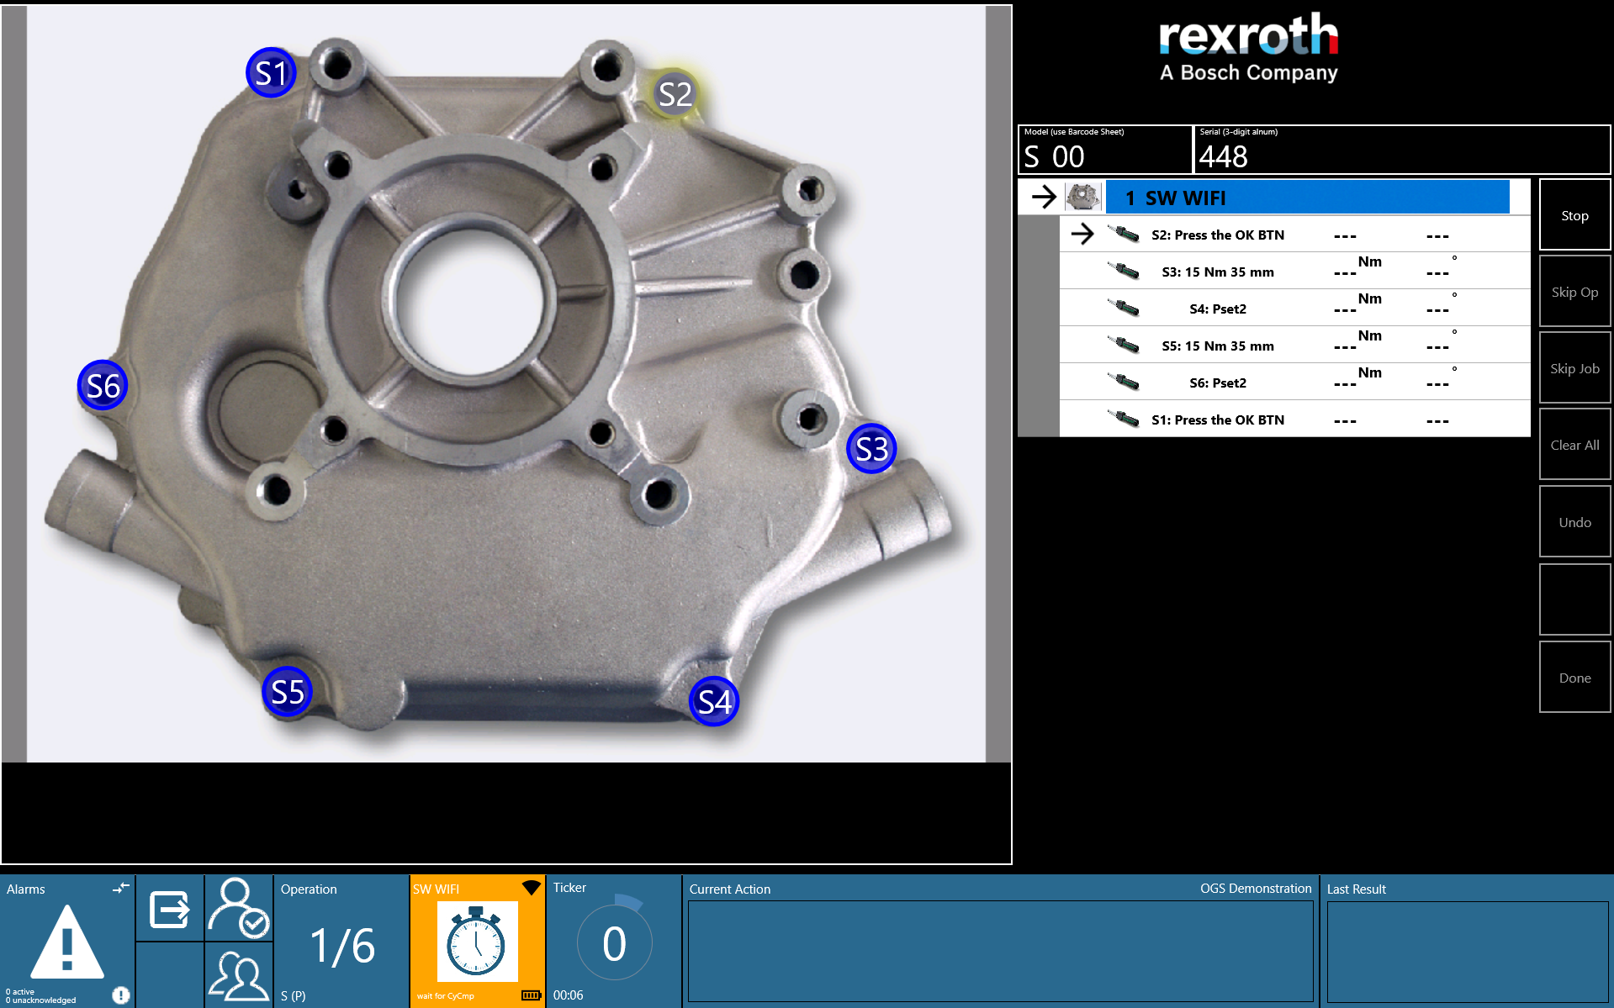
Task: Select the highlighted S2 position marker
Action: click(675, 94)
